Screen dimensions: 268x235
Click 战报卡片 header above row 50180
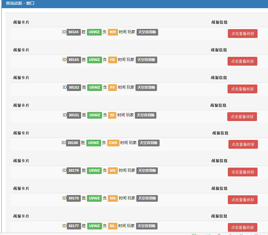pos(21,133)
